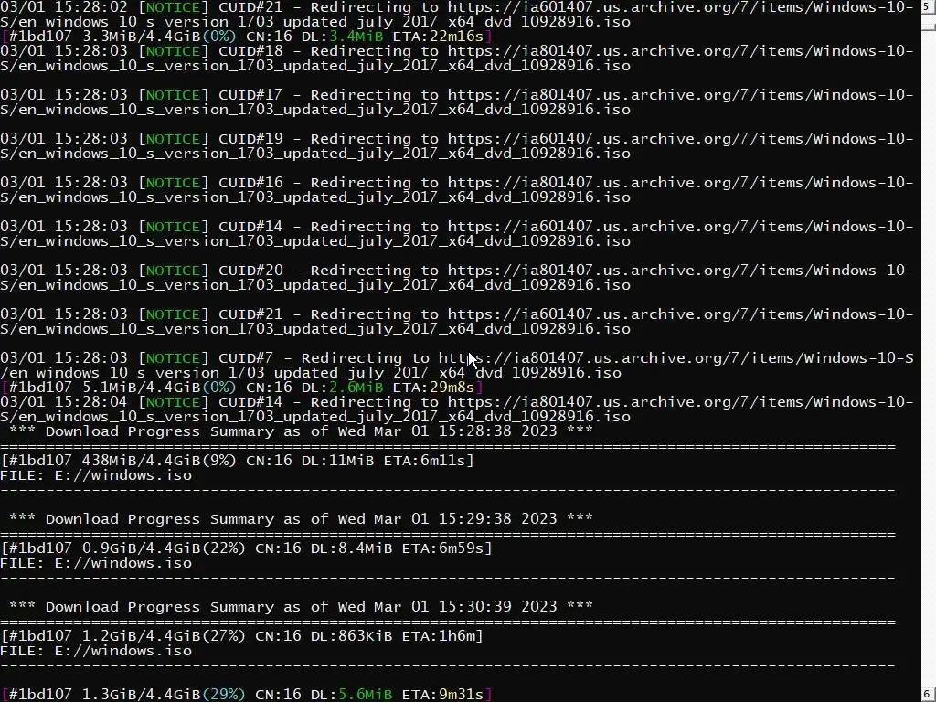Click ETA:9m31s on the bottom status line
The width and height of the screenshot is (936, 702).
tap(443, 695)
